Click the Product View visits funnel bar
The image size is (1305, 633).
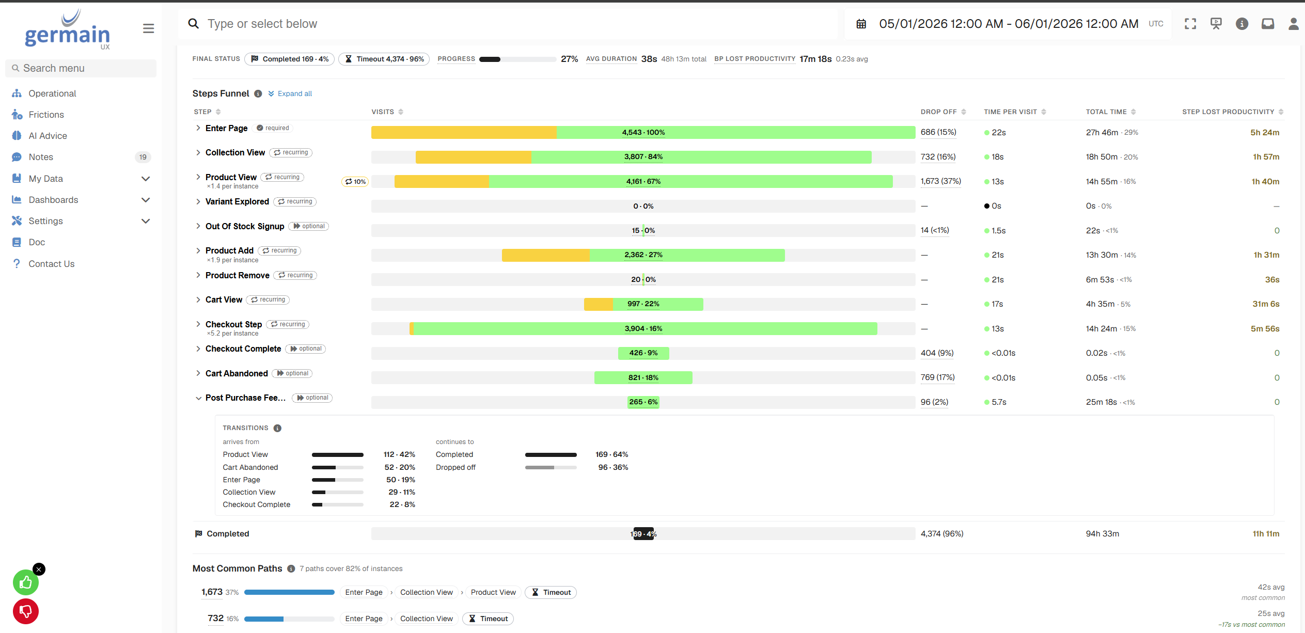[x=643, y=181]
